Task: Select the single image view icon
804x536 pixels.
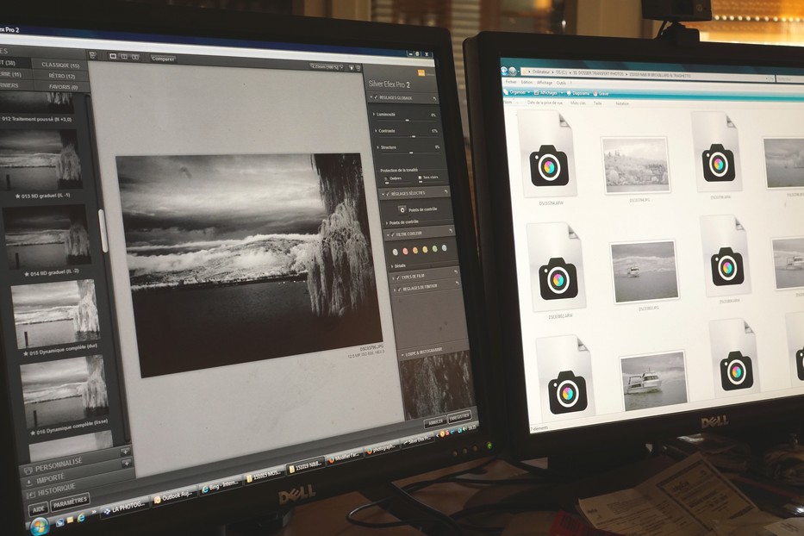Action: click(113, 56)
